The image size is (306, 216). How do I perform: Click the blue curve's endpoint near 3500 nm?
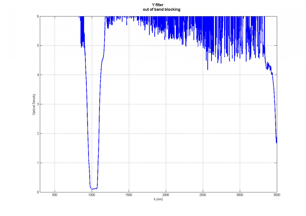pyautogui.click(x=277, y=142)
